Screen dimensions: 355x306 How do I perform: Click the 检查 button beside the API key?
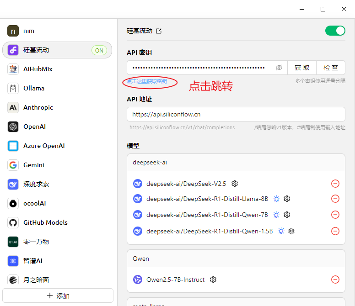coord(331,68)
